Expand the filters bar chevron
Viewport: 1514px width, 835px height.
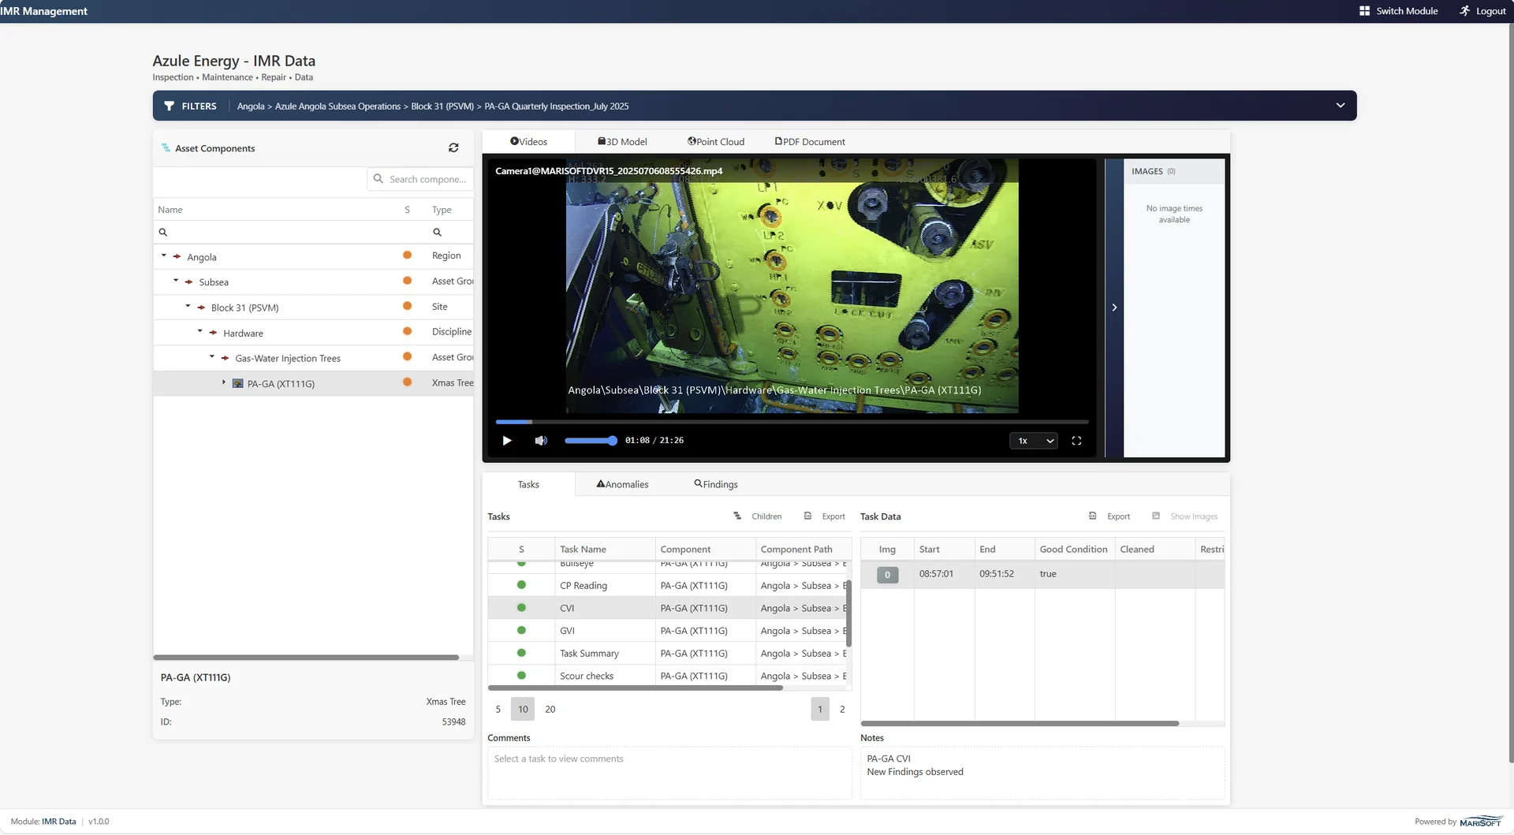coord(1340,106)
